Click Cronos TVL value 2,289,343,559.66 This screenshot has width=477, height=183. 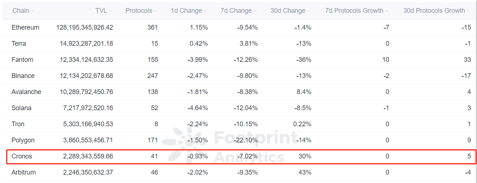click(x=88, y=156)
